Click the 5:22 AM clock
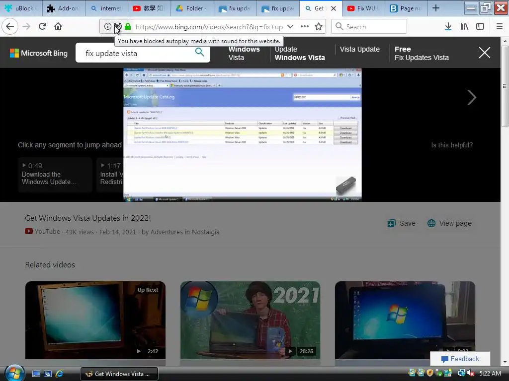This screenshot has width=509, height=381. 490,373
